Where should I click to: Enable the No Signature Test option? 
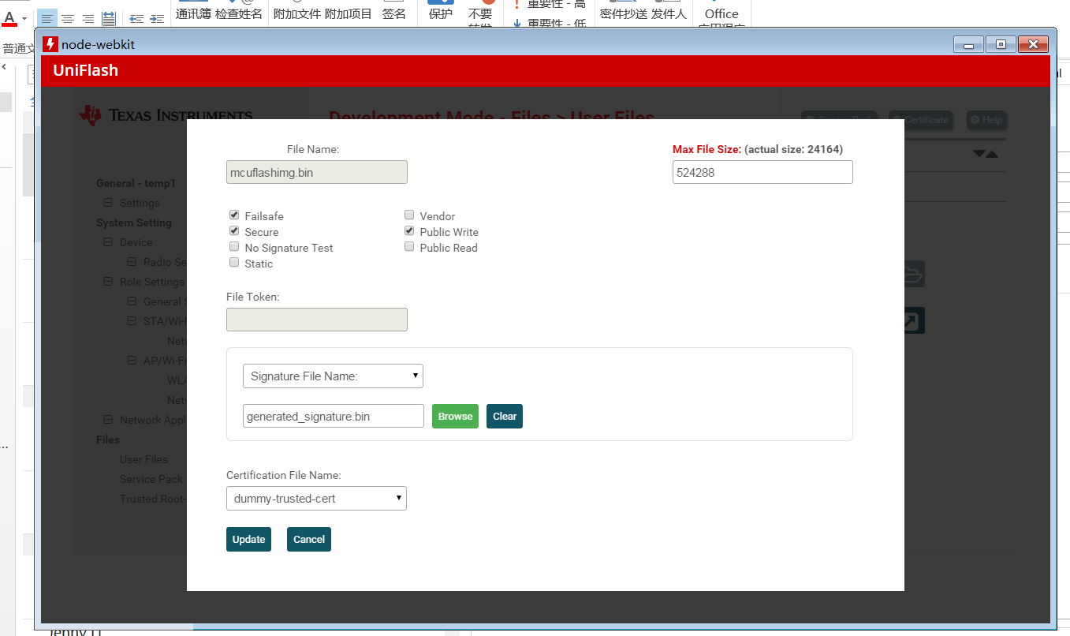(234, 247)
